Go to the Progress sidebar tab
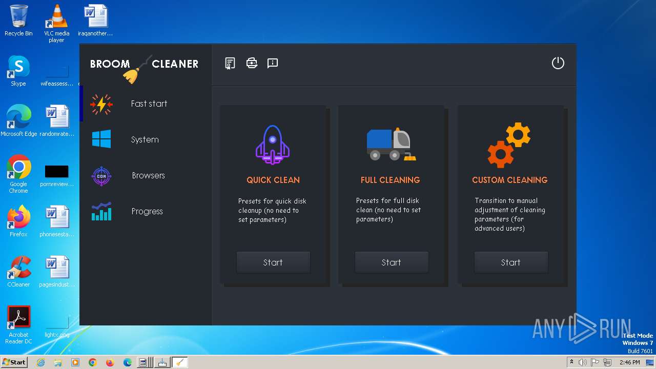 (x=146, y=211)
